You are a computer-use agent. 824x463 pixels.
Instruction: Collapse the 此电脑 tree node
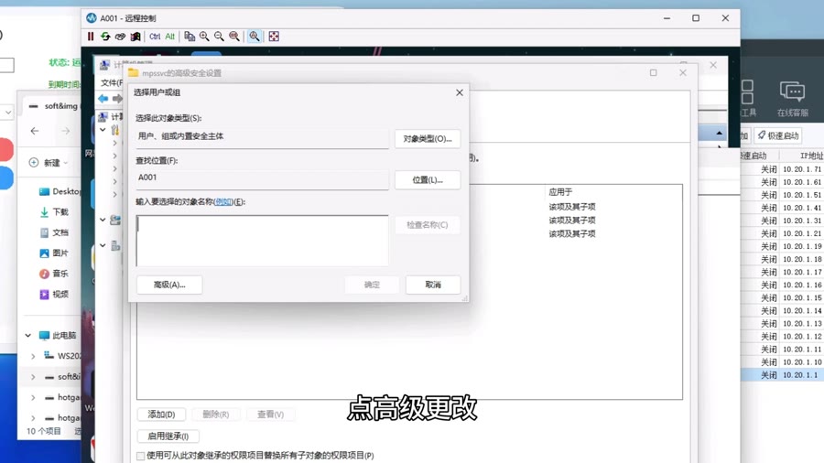(x=28, y=335)
